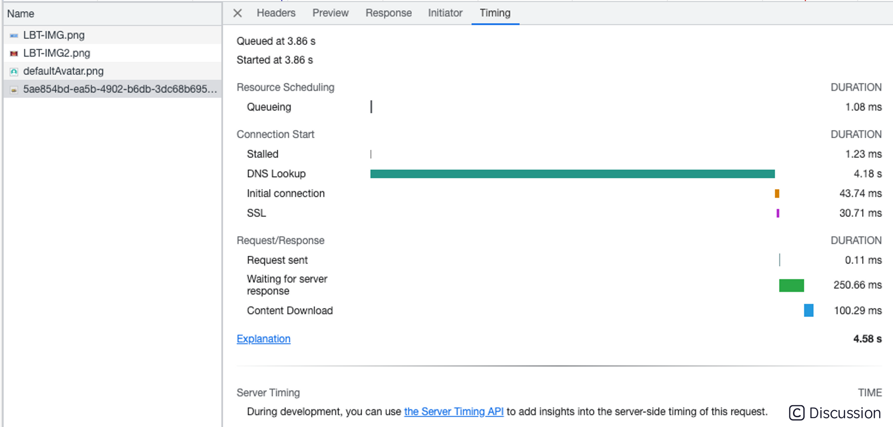Click the 0.11 ms Request sent duration
This screenshot has height=427, width=893.
864,260
